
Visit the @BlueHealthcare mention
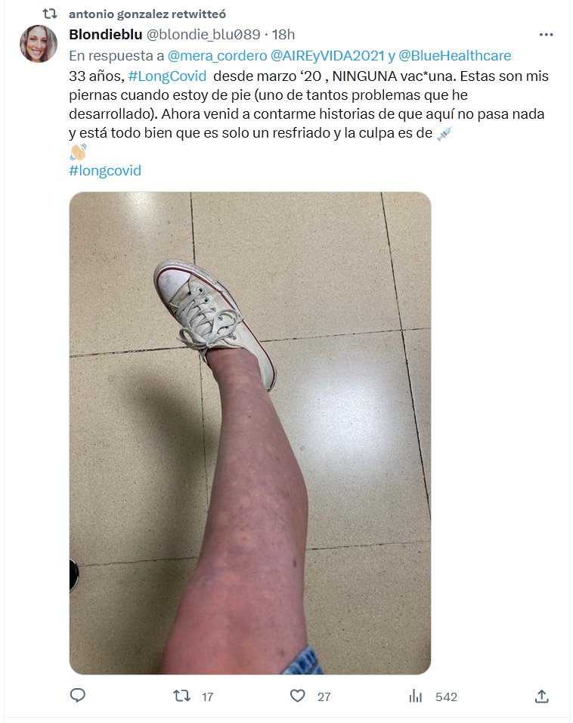tap(454, 56)
